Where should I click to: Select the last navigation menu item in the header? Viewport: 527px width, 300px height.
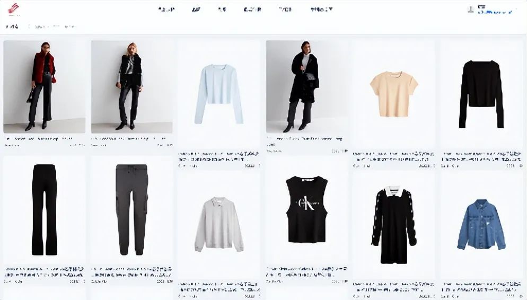tap(321, 10)
